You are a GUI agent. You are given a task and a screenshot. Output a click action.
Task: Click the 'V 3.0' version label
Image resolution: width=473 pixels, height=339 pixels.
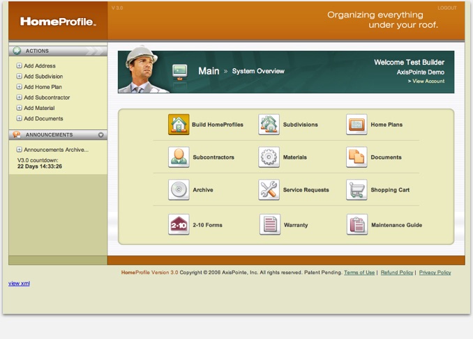pyautogui.click(x=117, y=8)
